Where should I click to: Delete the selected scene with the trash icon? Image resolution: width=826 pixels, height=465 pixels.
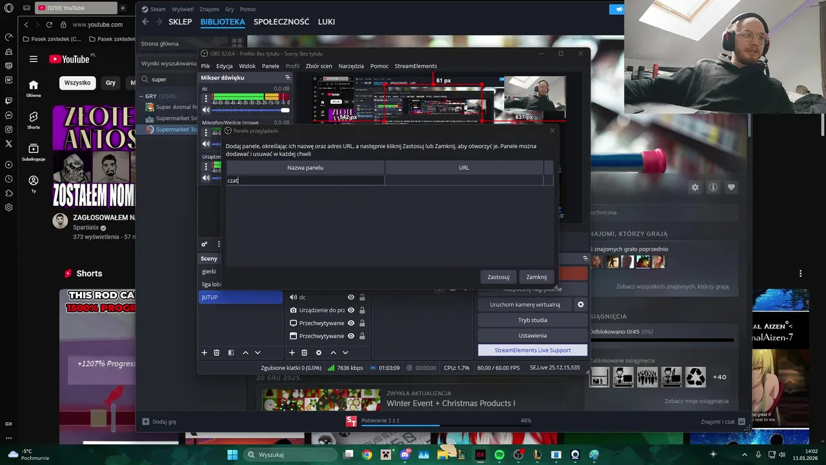216,353
